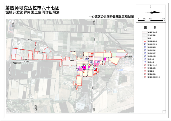171x121 pixels.
Task: Select the red star symbol in the legend
Action: pos(145,41)
